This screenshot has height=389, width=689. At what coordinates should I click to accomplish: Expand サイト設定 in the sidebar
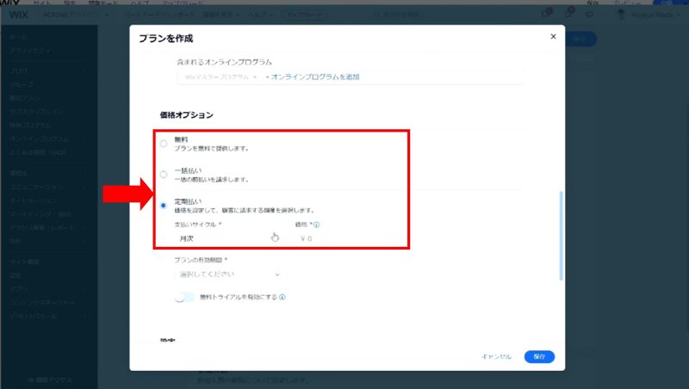tap(48, 262)
